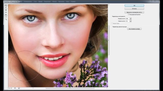Open the brush size dropdown arrow
Screen dimensions: 163x91
pyautogui.click(x=131, y=19)
